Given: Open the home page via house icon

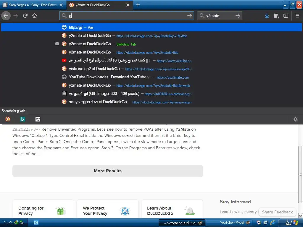Looking at the screenshot, I should (x=35, y=16).
